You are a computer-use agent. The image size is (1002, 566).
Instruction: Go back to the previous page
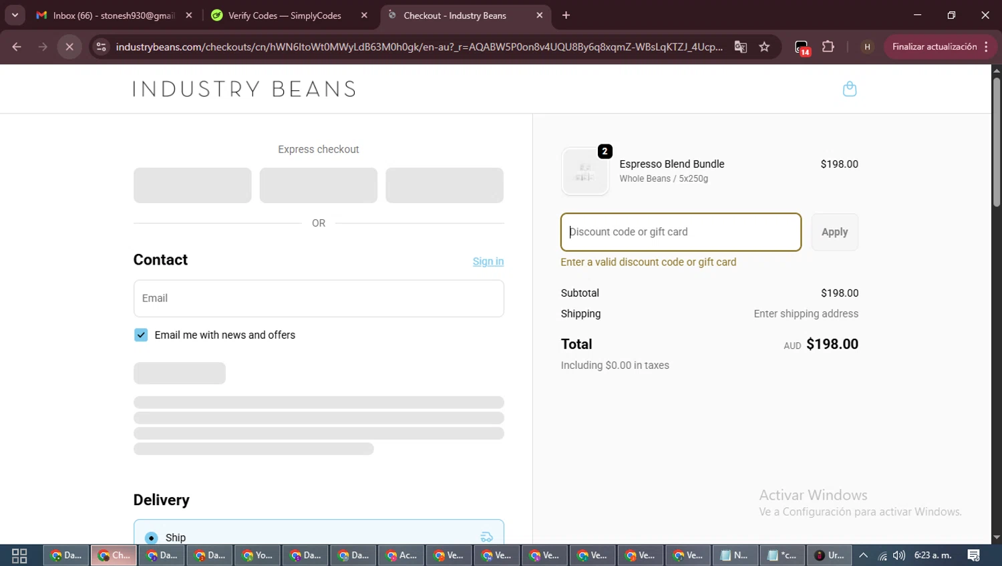(17, 47)
